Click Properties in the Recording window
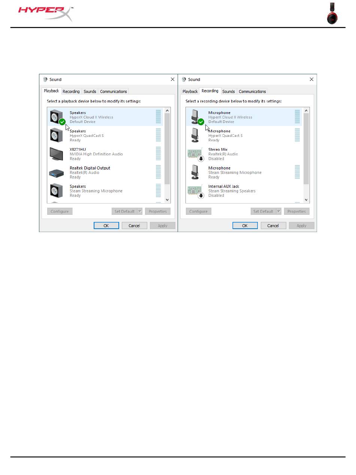The width and height of the screenshot is (356, 475). pos(297,211)
